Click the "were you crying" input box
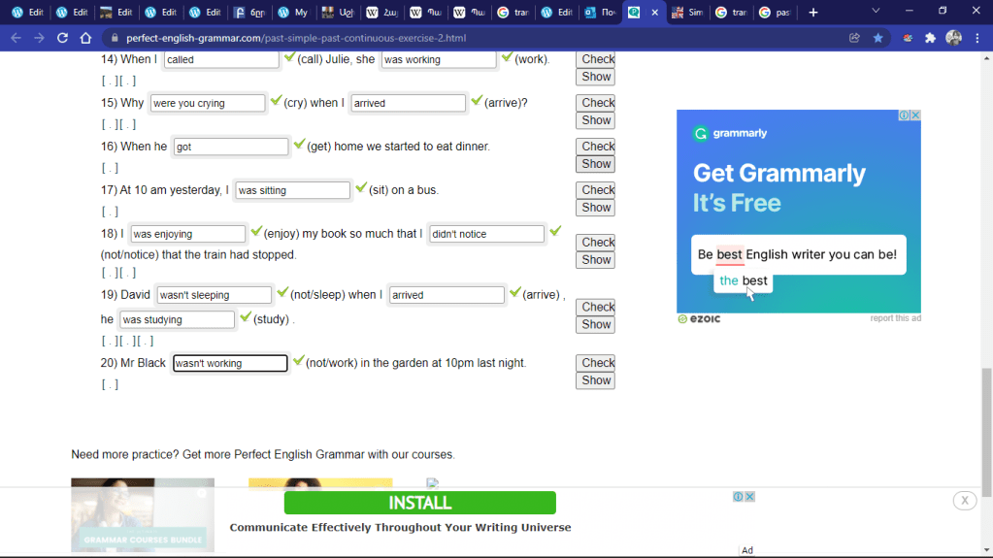Screen dimensions: 993x558 [207, 103]
